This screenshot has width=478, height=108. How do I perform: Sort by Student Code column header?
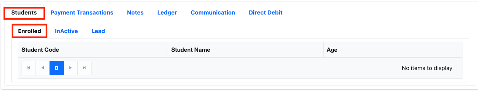pyautogui.click(x=93, y=50)
